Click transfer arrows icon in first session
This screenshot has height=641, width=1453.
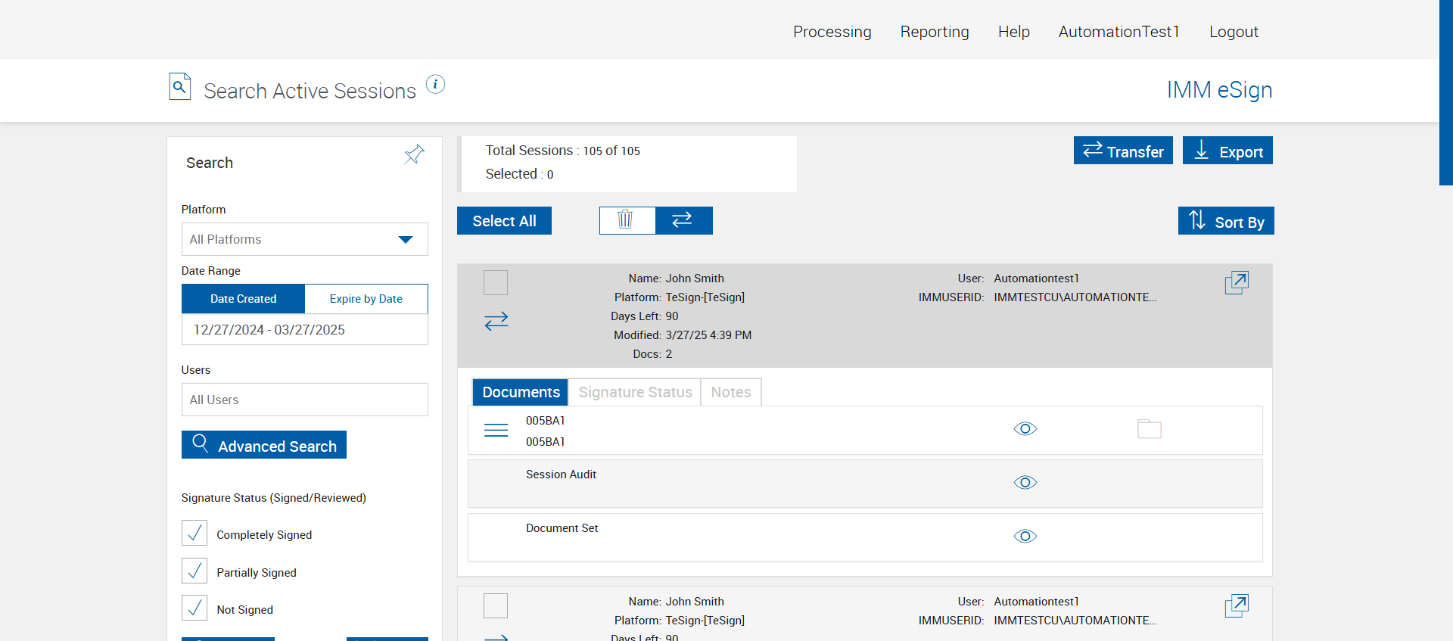point(496,322)
